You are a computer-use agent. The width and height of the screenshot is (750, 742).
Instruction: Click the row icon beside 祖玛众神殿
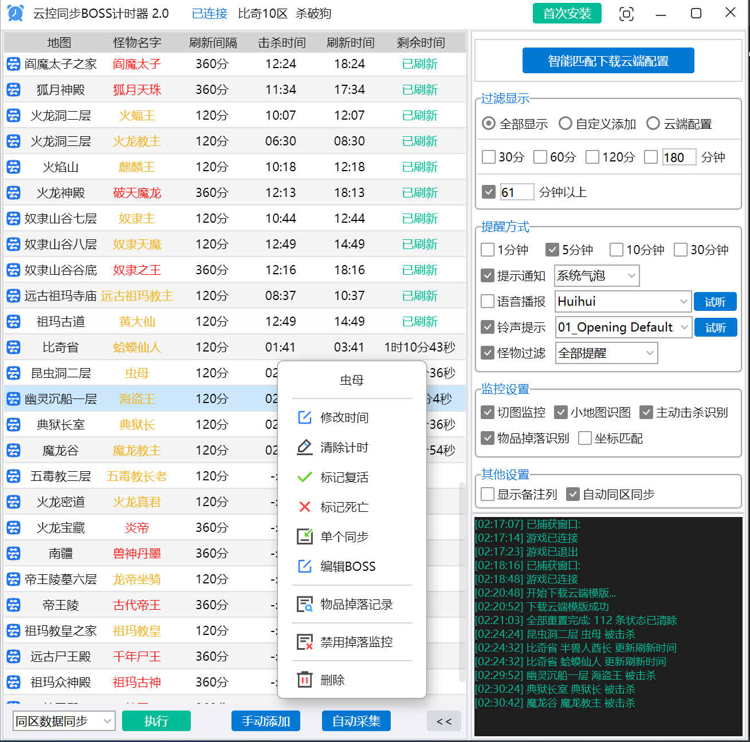click(x=13, y=682)
